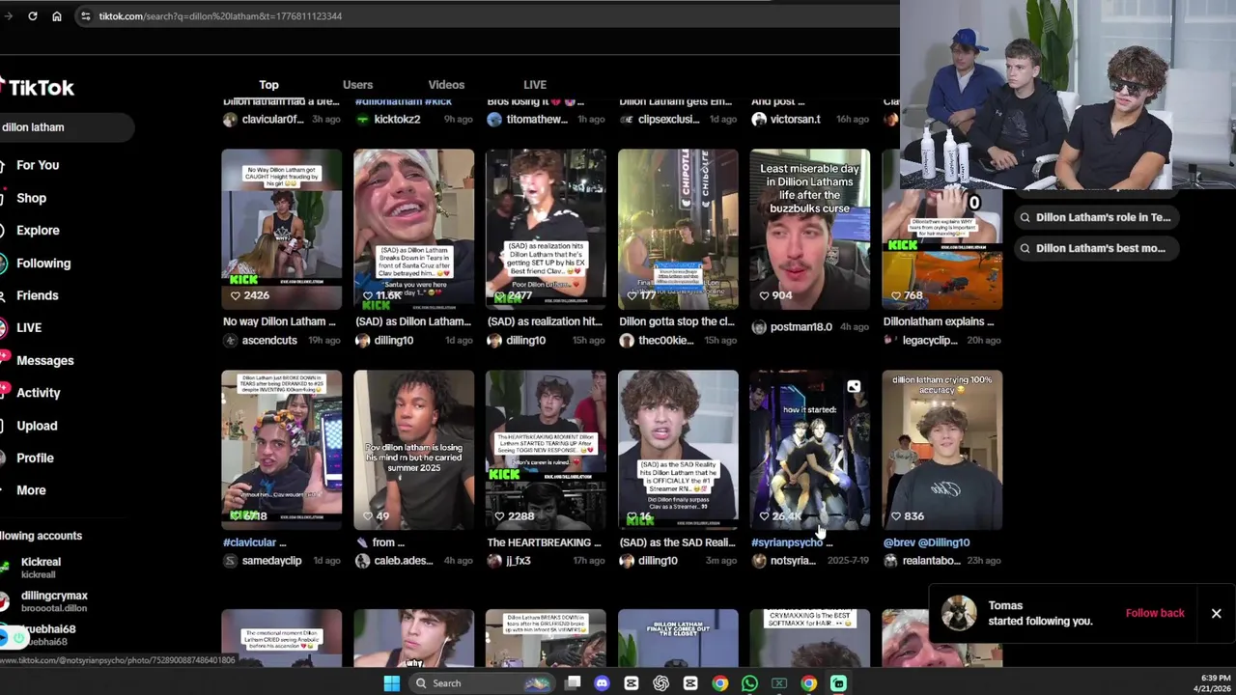Click the jj_fx3 profile avatar
The height and width of the screenshot is (695, 1236).
[x=494, y=561]
